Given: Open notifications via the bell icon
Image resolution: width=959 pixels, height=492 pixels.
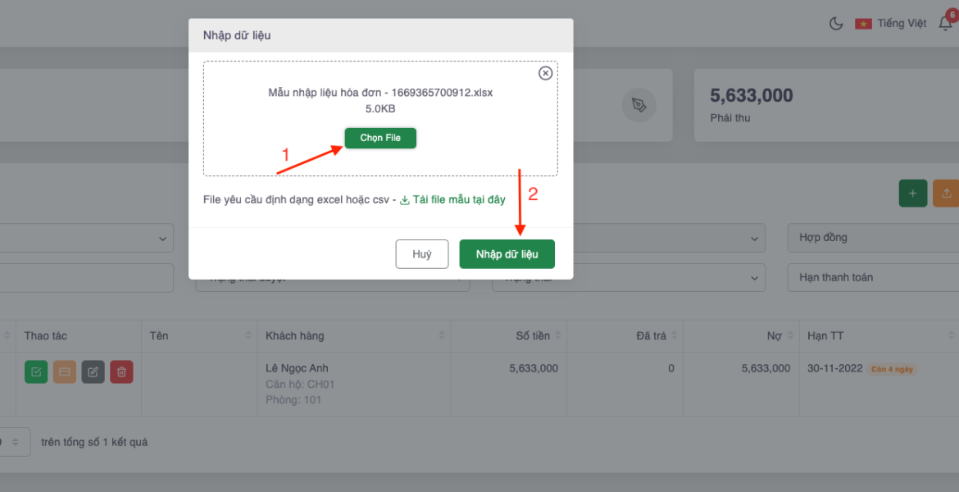Looking at the screenshot, I should coord(945,23).
